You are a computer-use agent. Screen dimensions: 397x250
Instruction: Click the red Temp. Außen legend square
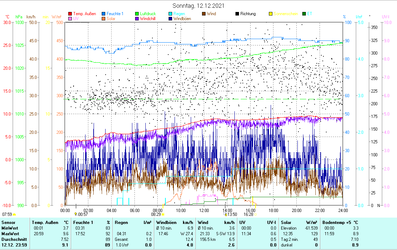[70, 14]
